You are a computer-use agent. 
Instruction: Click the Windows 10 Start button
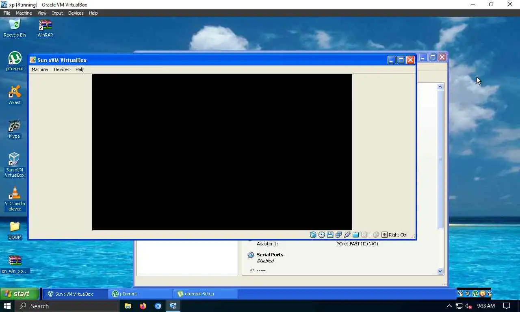(7, 306)
